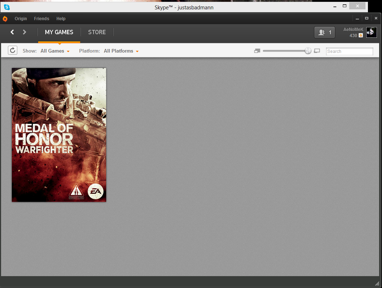382x288 pixels.
Task: Minimize the Origin window
Action: (x=357, y=18)
